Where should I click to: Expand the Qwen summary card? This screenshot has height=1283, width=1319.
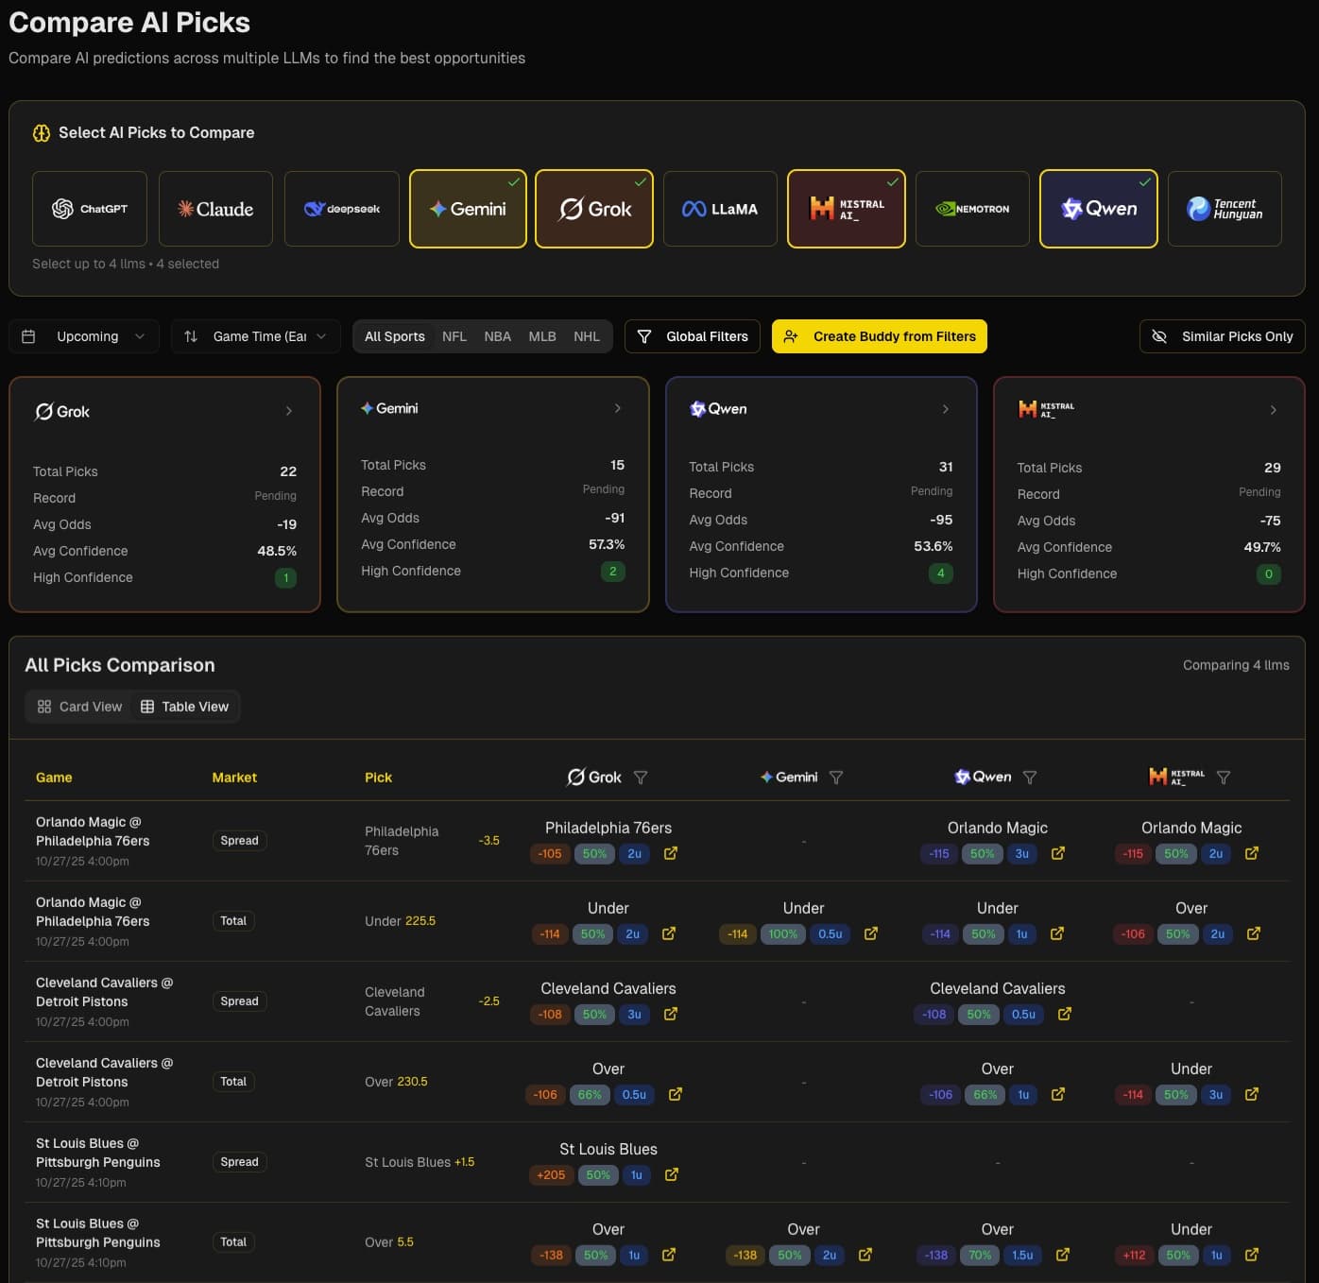946,409
